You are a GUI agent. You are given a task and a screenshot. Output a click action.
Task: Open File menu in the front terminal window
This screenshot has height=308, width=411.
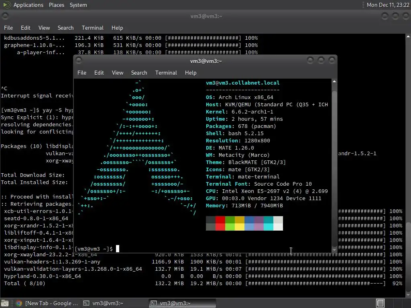[x=82, y=73]
